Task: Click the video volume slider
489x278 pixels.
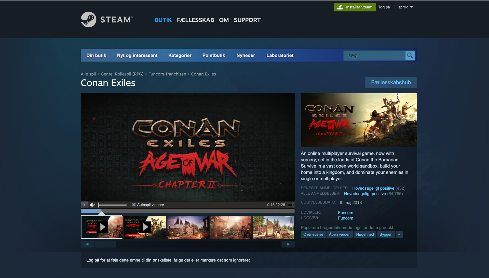Action: click(112, 205)
